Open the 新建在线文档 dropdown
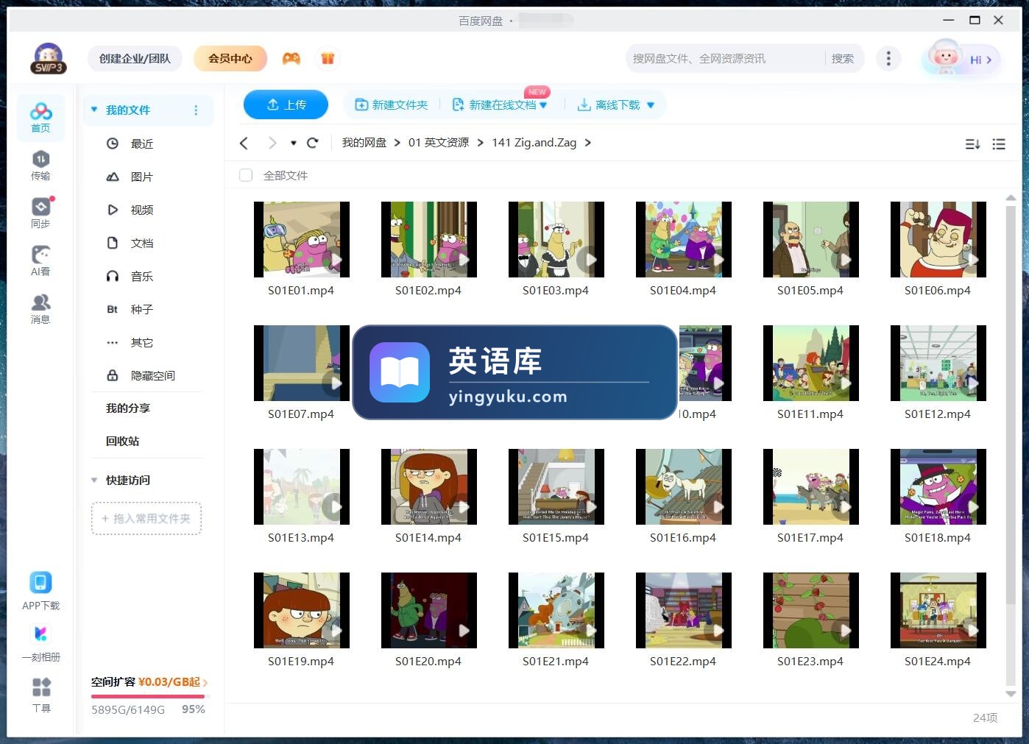 [543, 105]
